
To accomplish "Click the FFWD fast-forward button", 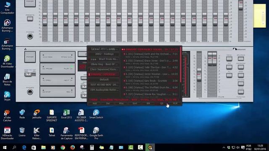I will coord(66,57).
